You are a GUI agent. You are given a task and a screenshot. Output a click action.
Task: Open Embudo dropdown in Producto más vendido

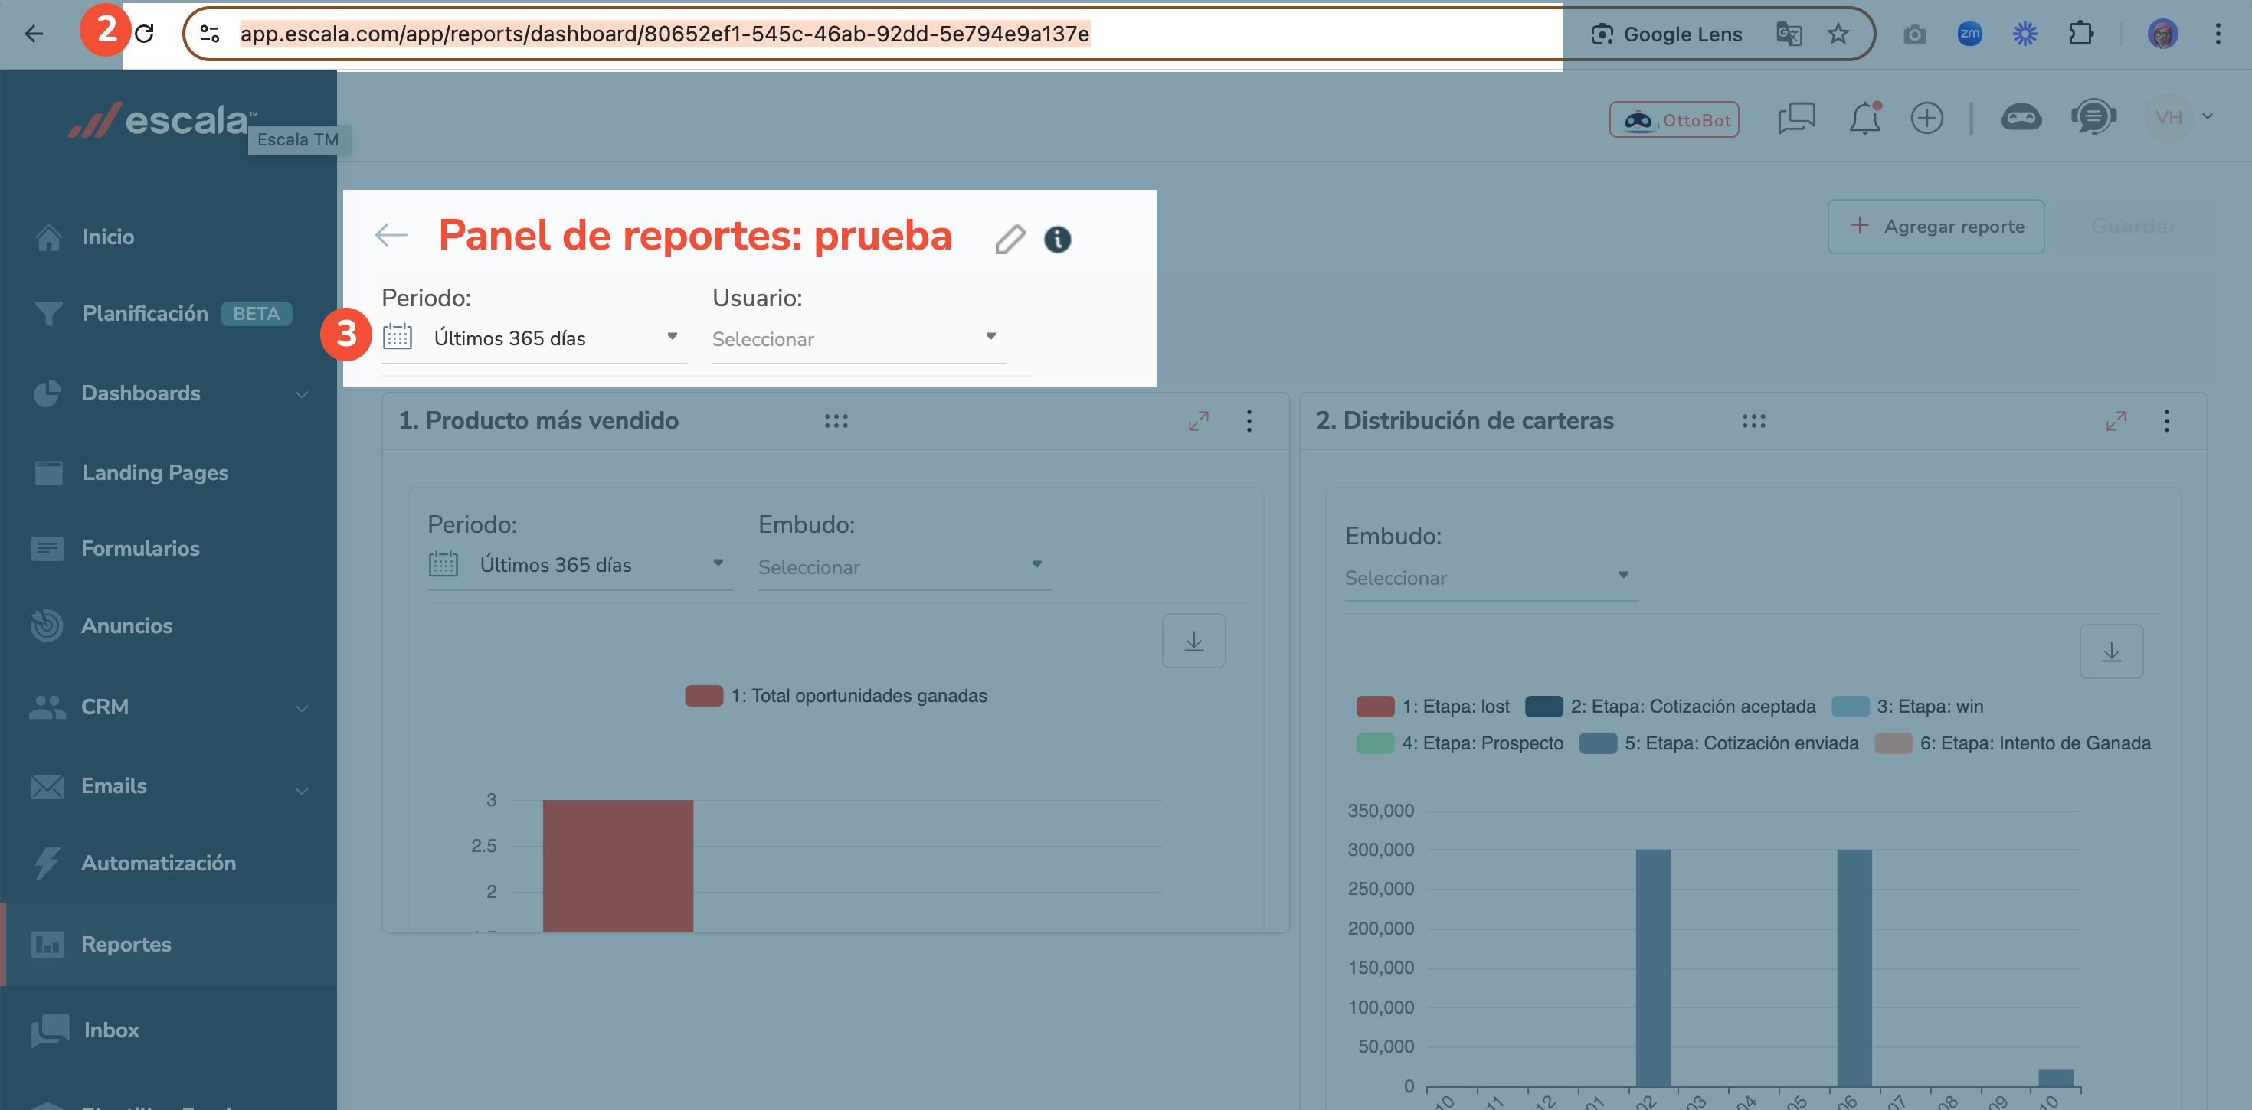click(905, 567)
